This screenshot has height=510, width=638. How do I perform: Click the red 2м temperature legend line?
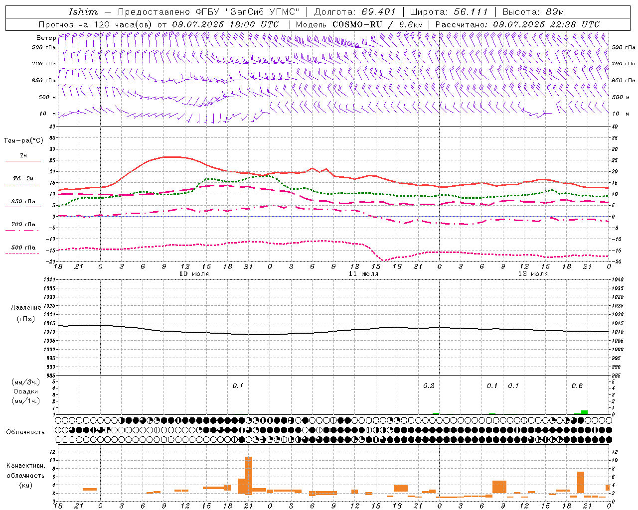[23, 161]
